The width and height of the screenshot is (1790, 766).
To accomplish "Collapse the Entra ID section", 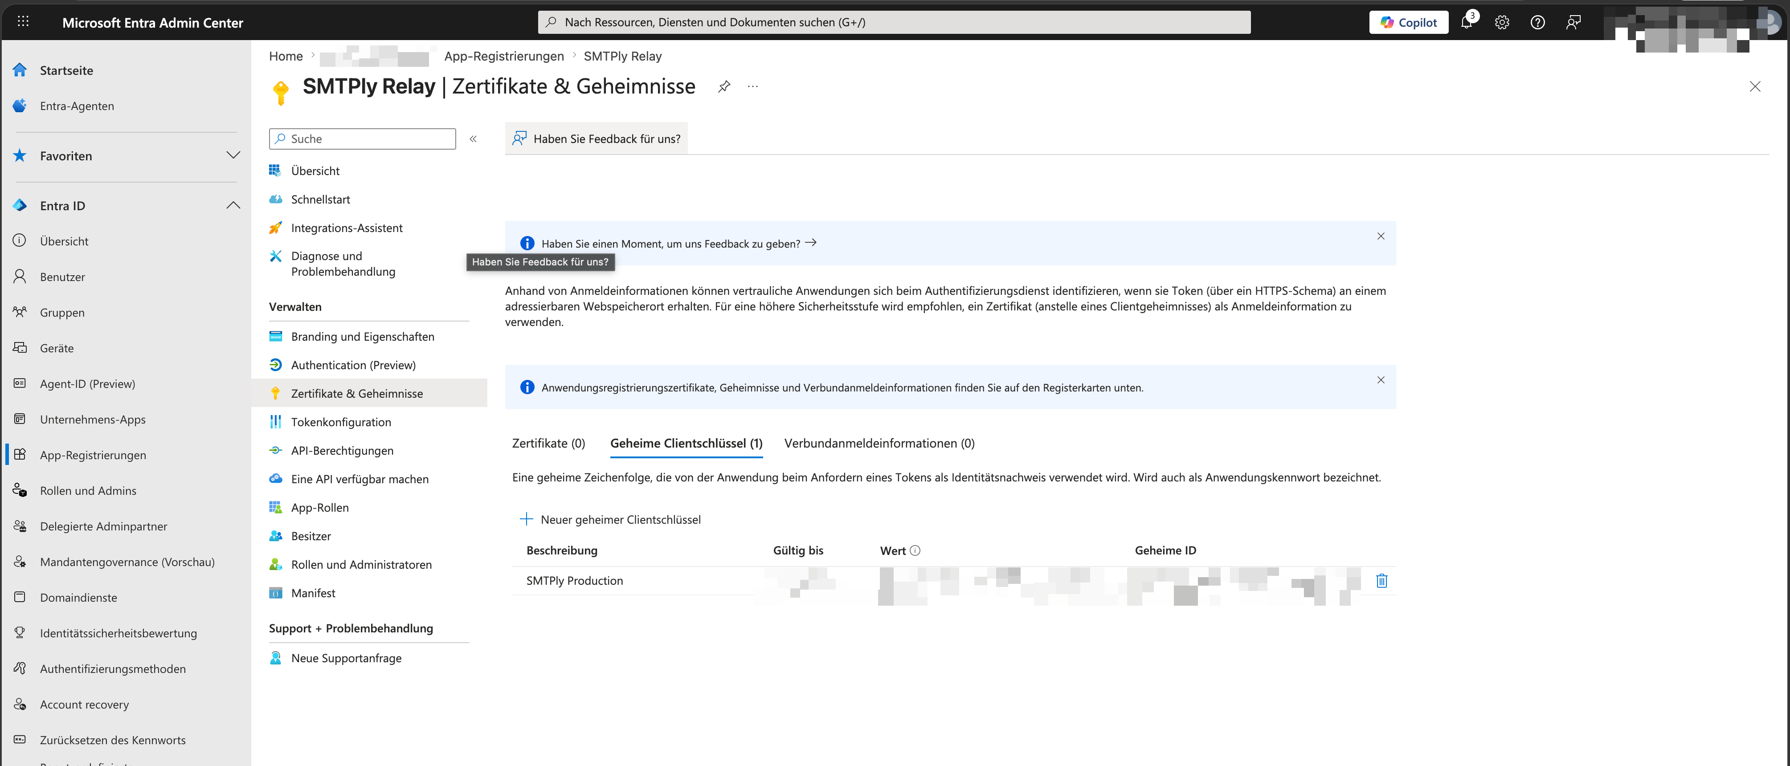I will [233, 205].
